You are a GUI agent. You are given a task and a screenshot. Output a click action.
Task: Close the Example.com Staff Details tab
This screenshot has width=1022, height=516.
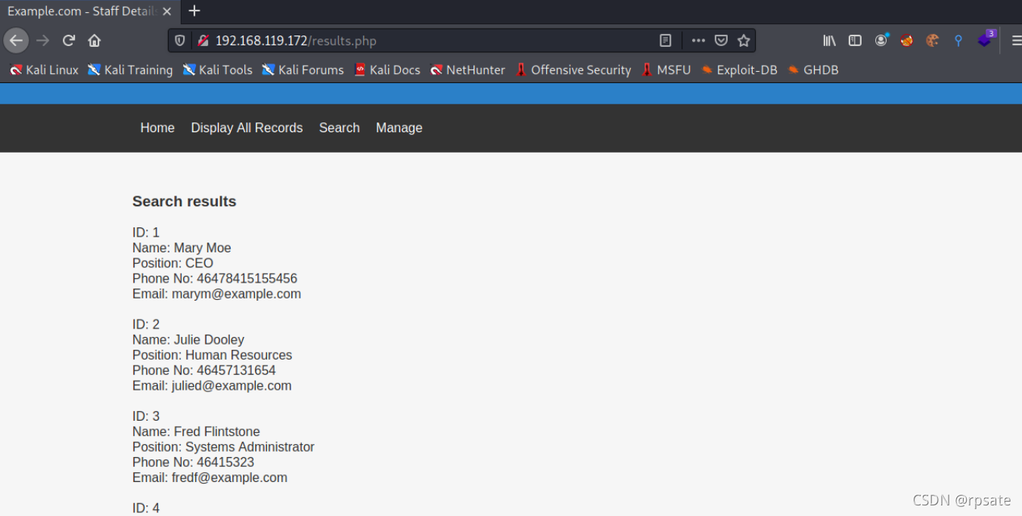click(167, 11)
